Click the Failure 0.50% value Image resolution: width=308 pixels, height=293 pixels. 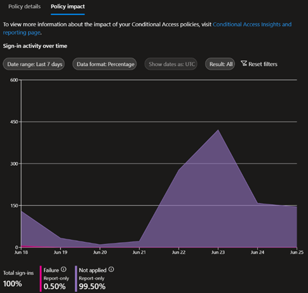[x=55, y=287]
